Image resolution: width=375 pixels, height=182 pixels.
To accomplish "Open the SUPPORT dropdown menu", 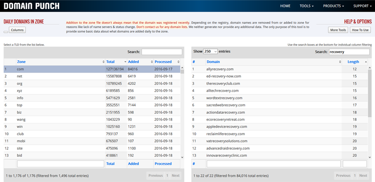I will (x=362, y=6).
